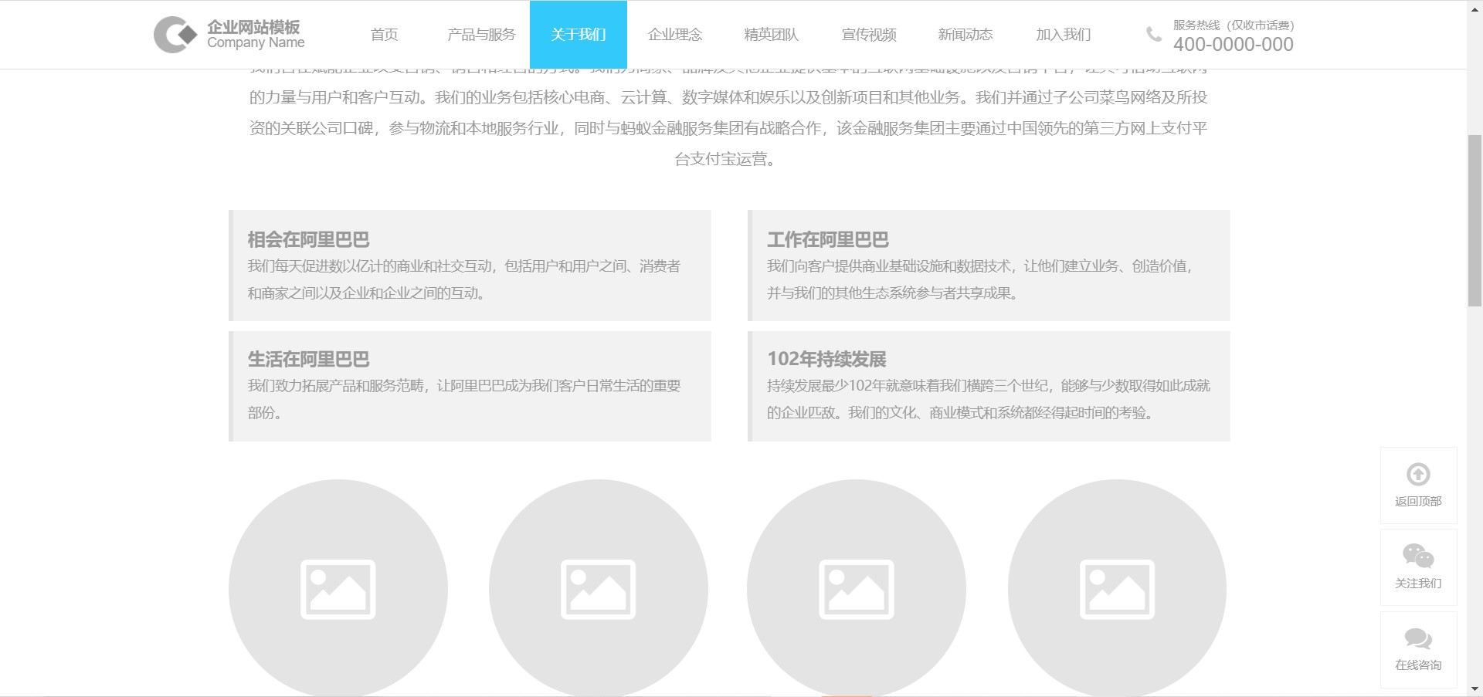Click the fourth circular image placeholder
Screen dimensions: 1483x697
(x=1117, y=588)
